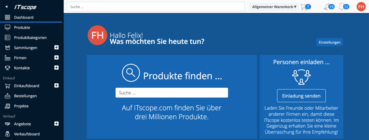Click the Hallo Felix! greeting text

click(x=126, y=36)
